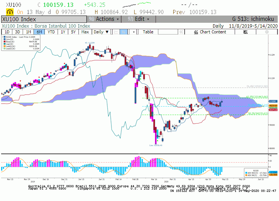Click the intraday sparkline mini chart

click(136, 5)
